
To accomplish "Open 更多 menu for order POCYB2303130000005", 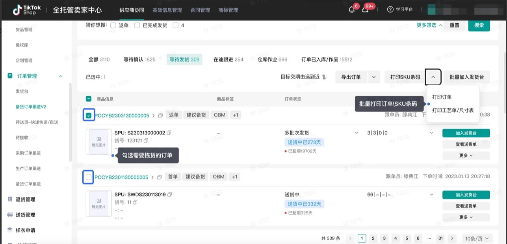I will pos(466,155).
